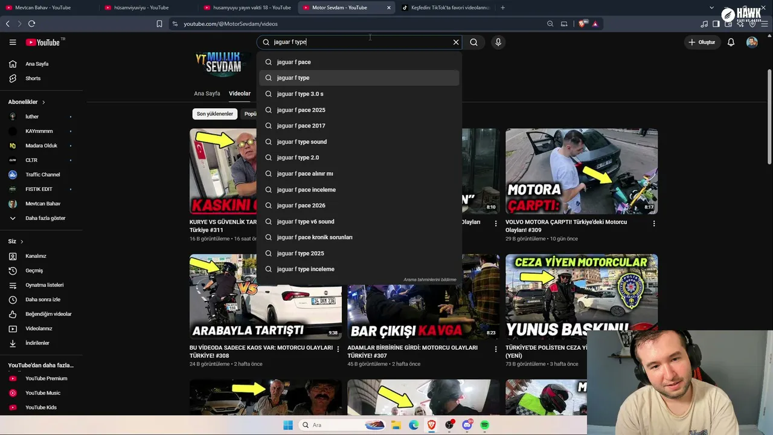
Task: Focus the YouTube search input field
Action: (x=359, y=42)
